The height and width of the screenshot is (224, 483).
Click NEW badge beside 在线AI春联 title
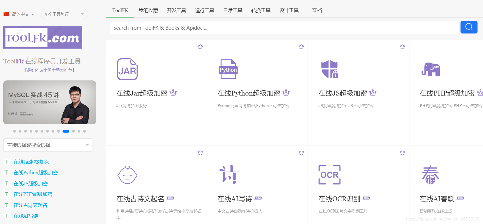[x=460, y=198]
